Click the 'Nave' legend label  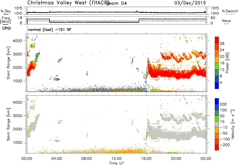[226, 21]
